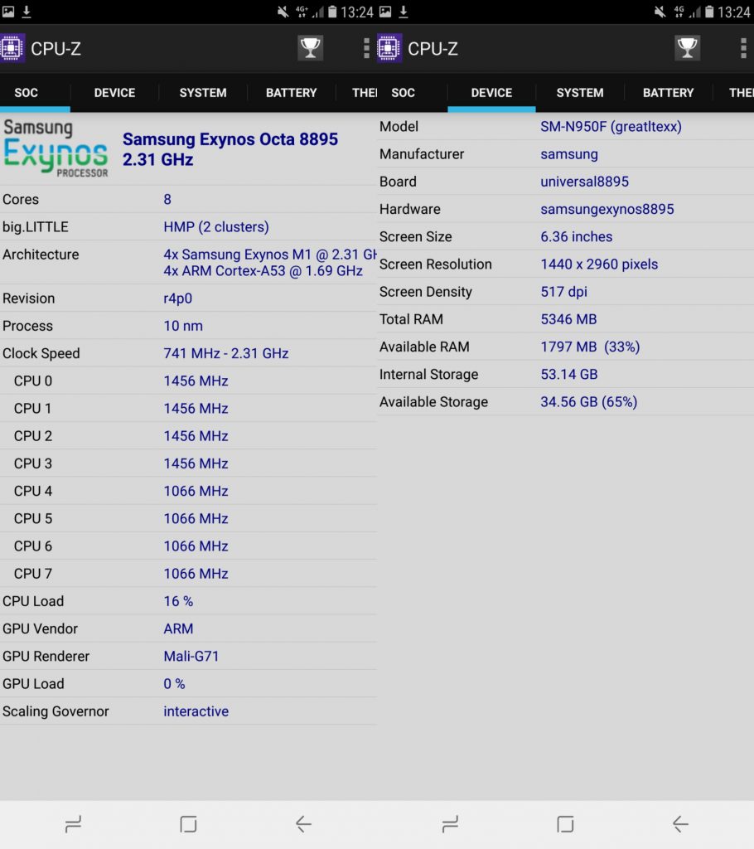Tap Available RAM value "1797 MB (33%)"
Image resolution: width=754 pixels, height=849 pixels.
[x=590, y=347]
